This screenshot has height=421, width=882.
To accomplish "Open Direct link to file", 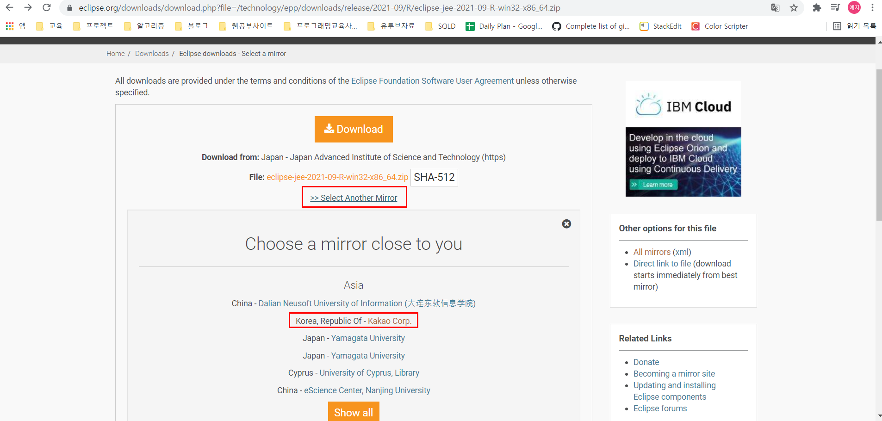I will click(662, 264).
